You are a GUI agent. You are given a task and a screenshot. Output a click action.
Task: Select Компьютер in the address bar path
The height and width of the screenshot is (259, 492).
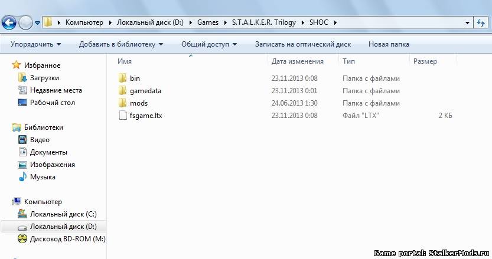tap(84, 22)
